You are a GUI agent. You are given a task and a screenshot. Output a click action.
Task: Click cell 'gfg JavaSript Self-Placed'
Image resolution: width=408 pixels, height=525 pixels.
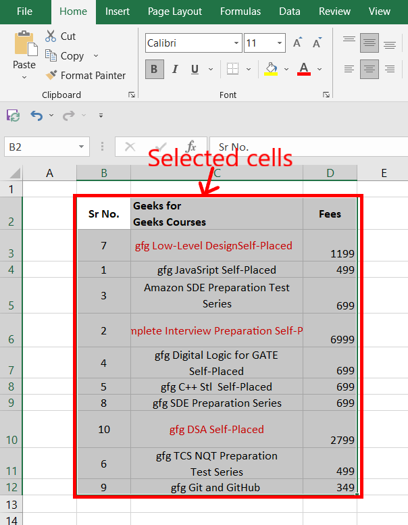click(217, 270)
